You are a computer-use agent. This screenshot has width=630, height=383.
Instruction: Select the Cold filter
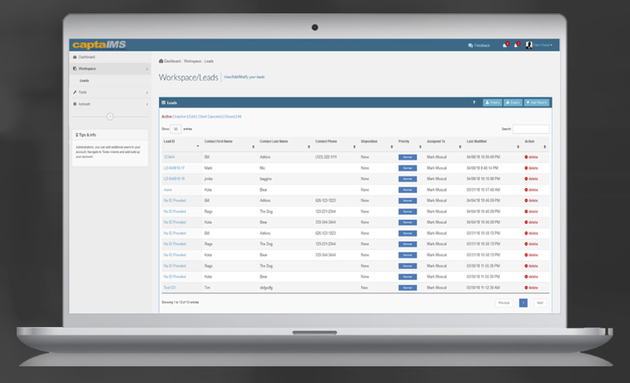(x=192, y=117)
